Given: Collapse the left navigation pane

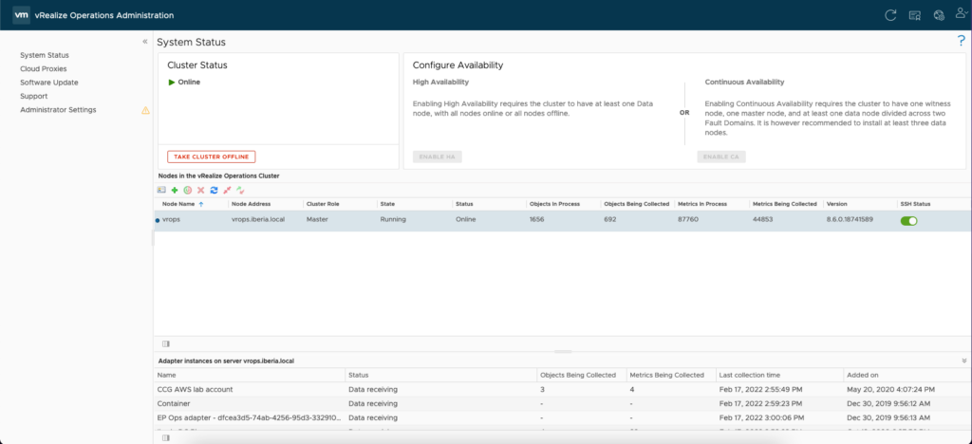Looking at the screenshot, I should [145, 42].
